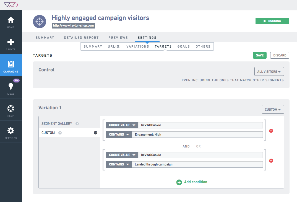297x202 pixels.
Task: Open Settings gear in the sidebar
Action: (x=11, y=130)
